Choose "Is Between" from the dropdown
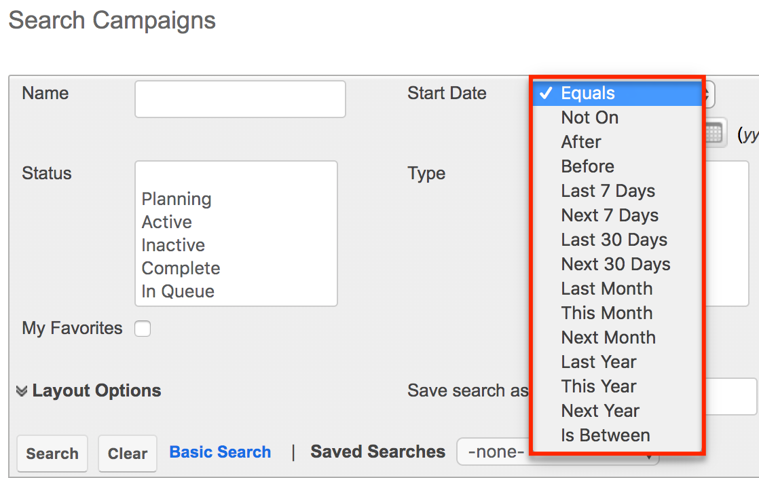 point(605,435)
